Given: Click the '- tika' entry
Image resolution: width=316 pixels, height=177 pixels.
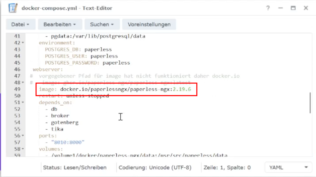Looking at the screenshot, I should pos(54,129).
